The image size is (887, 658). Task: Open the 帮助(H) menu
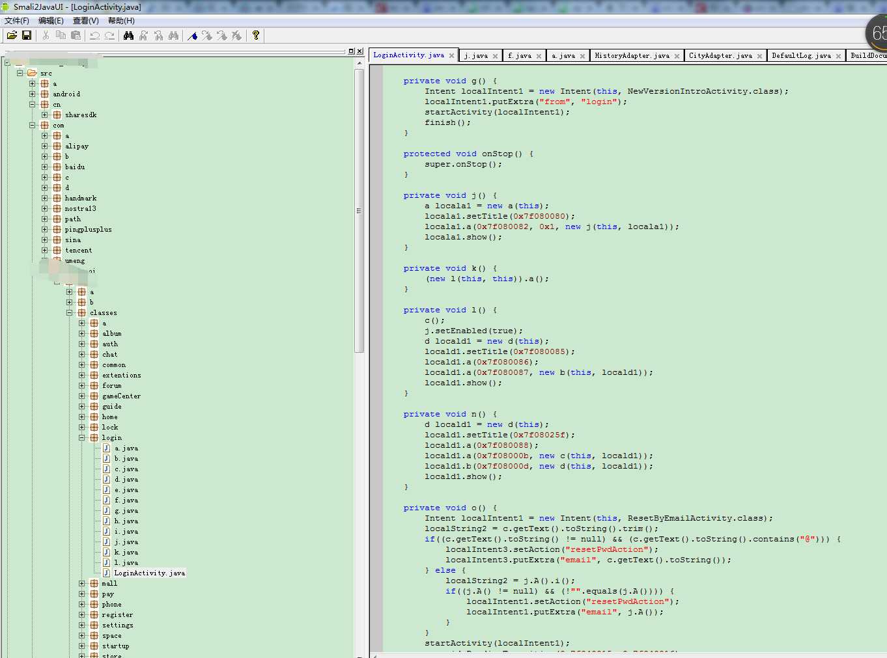click(x=121, y=21)
